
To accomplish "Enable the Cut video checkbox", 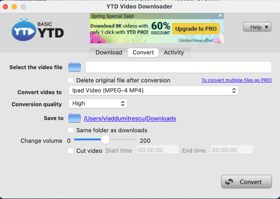I will [71, 150].
